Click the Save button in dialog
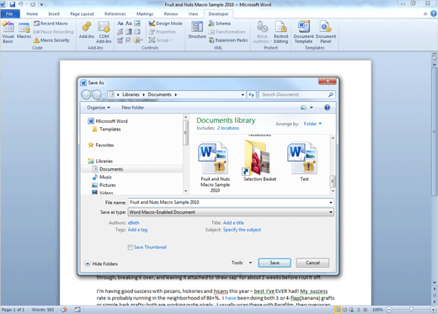438x314 pixels. click(275, 263)
